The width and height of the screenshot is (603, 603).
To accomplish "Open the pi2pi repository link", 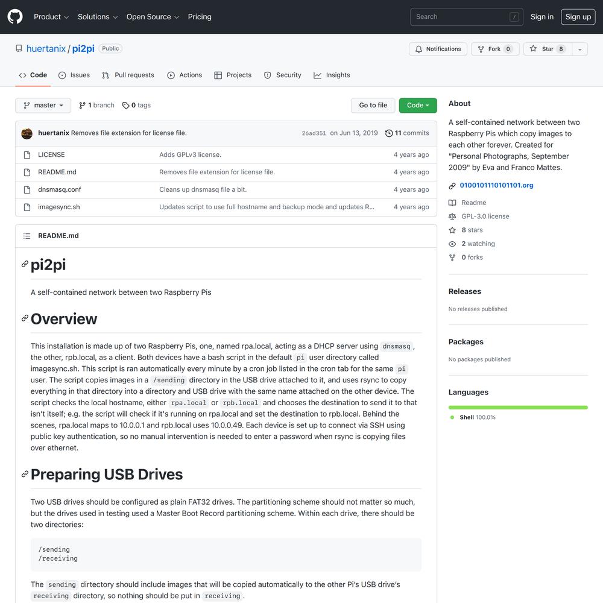I will click(83, 49).
